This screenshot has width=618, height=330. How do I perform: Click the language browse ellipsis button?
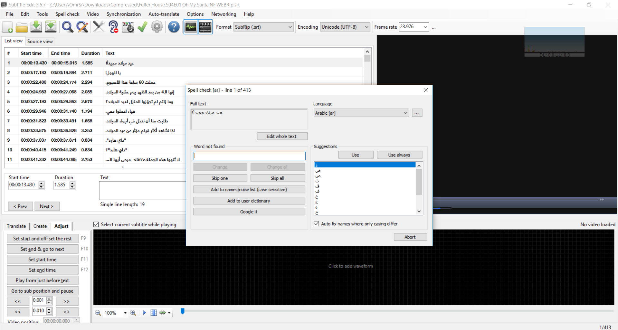pyautogui.click(x=417, y=113)
